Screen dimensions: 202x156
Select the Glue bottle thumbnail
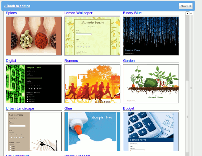click(92, 132)
